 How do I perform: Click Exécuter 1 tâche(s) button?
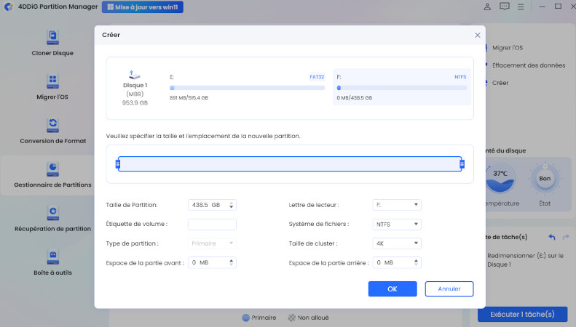pyautogui.click(x=522, y=314)
